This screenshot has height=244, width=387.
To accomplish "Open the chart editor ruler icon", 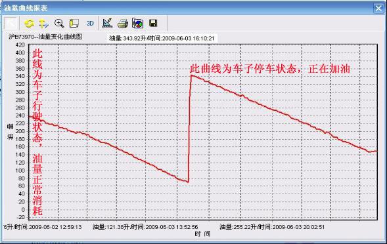I will tap(107, 24).
